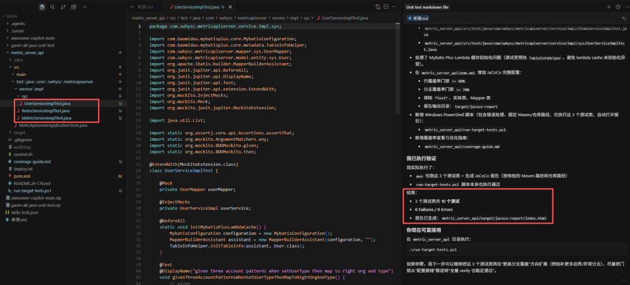This screenshot has height=285, width=630.
Task: Click metric_server_api/run-target-tests.ps1 path in chat
Action: (465, 130)
